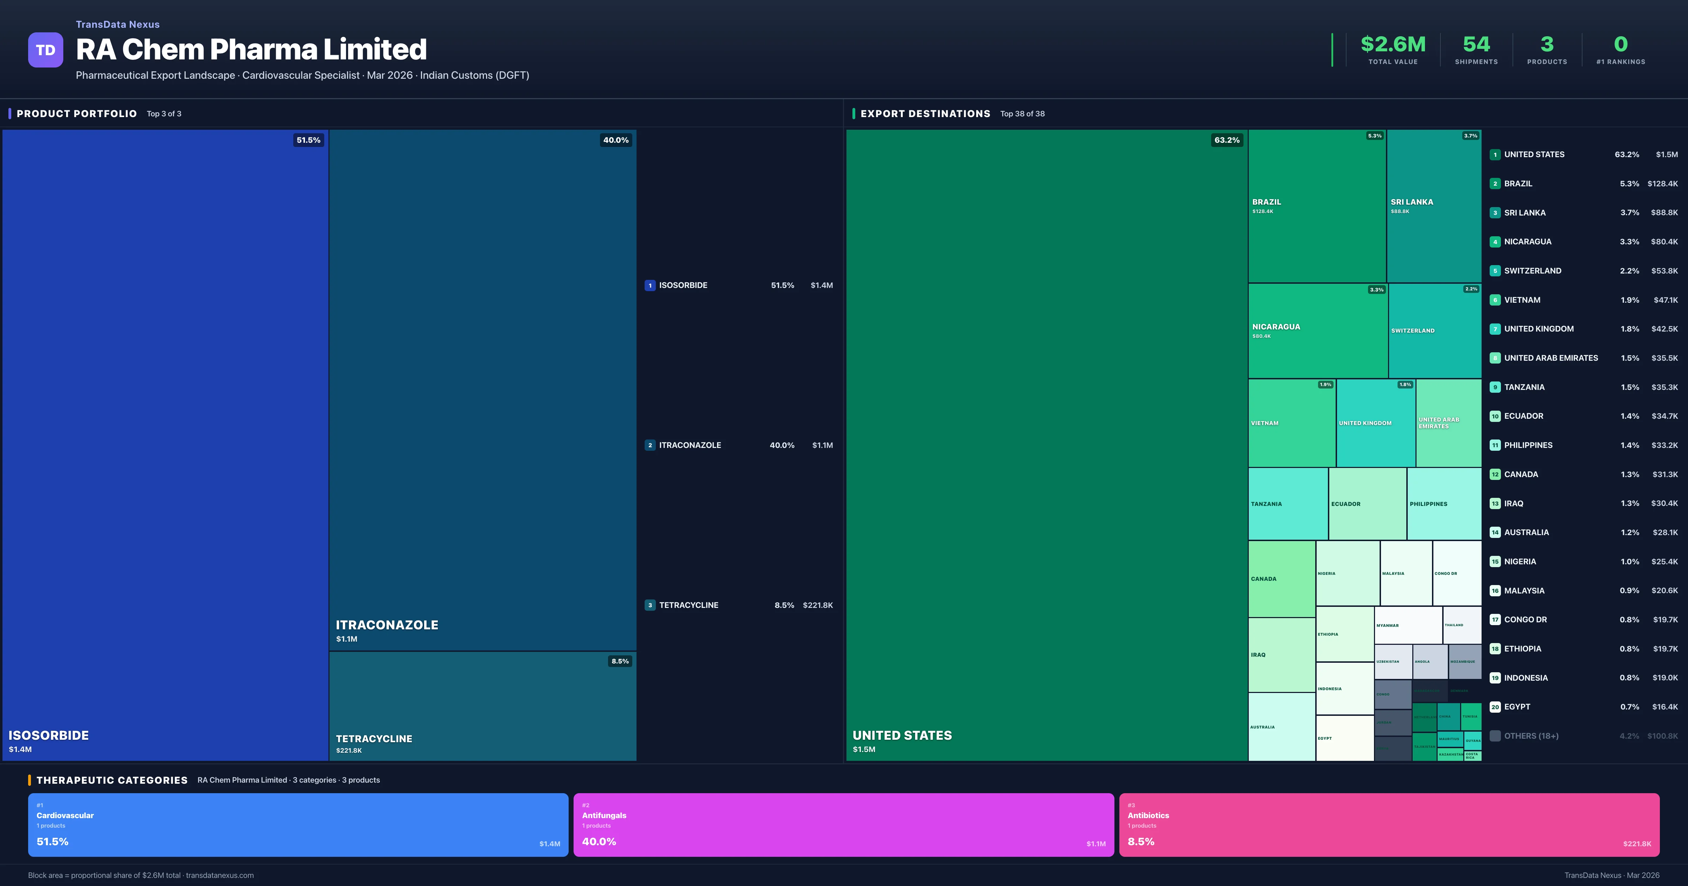Click the rank 1 badge beside Isosorbide
This screenshot has height=886, width=1688.
[650, 285]
